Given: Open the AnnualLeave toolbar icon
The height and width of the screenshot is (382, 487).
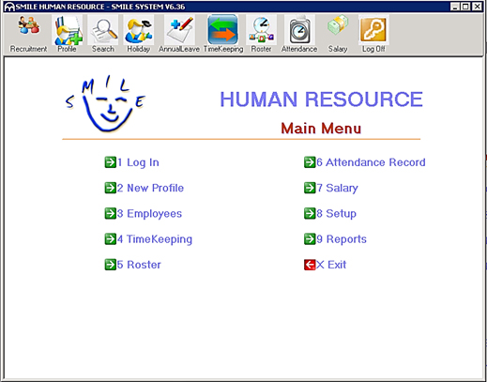Looking at the screenshot, I should pos(179,30).
